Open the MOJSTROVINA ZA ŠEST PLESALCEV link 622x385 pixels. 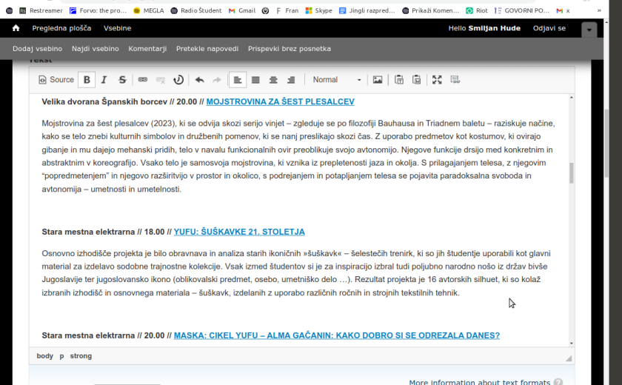pyautogui.click(x=280, y=101)
